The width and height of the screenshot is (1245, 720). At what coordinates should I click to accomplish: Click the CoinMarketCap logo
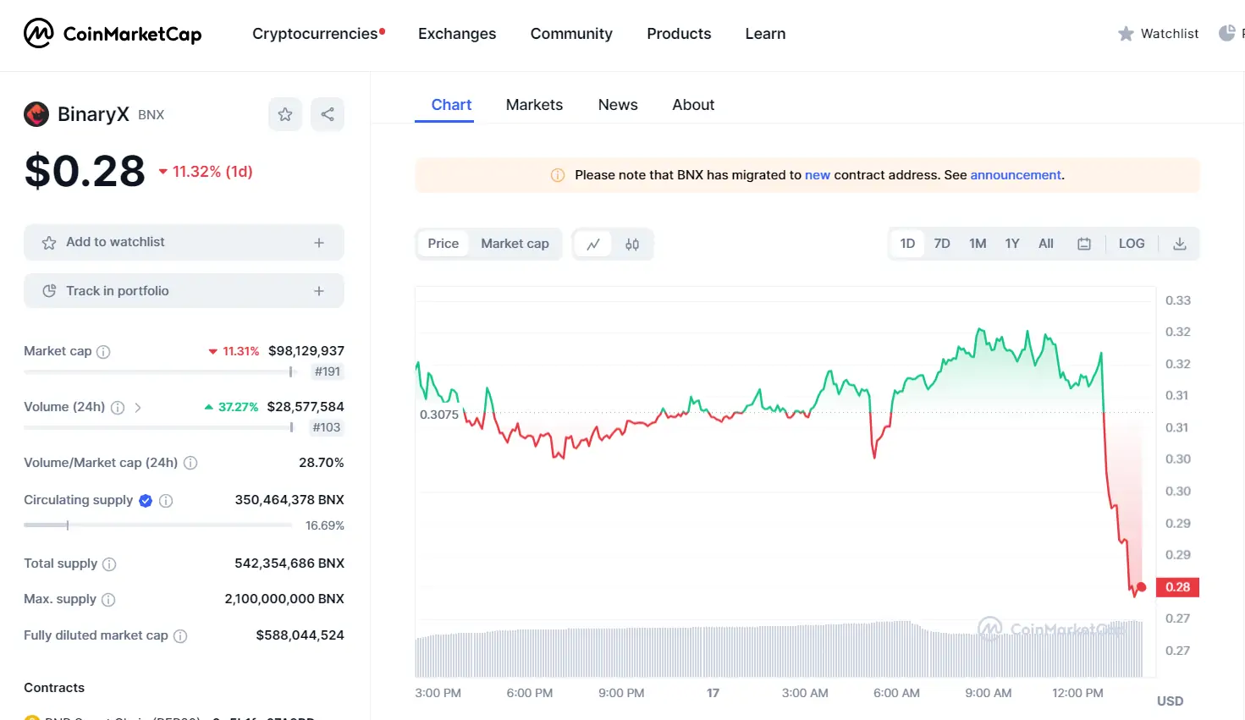click(x=113, y=34)
